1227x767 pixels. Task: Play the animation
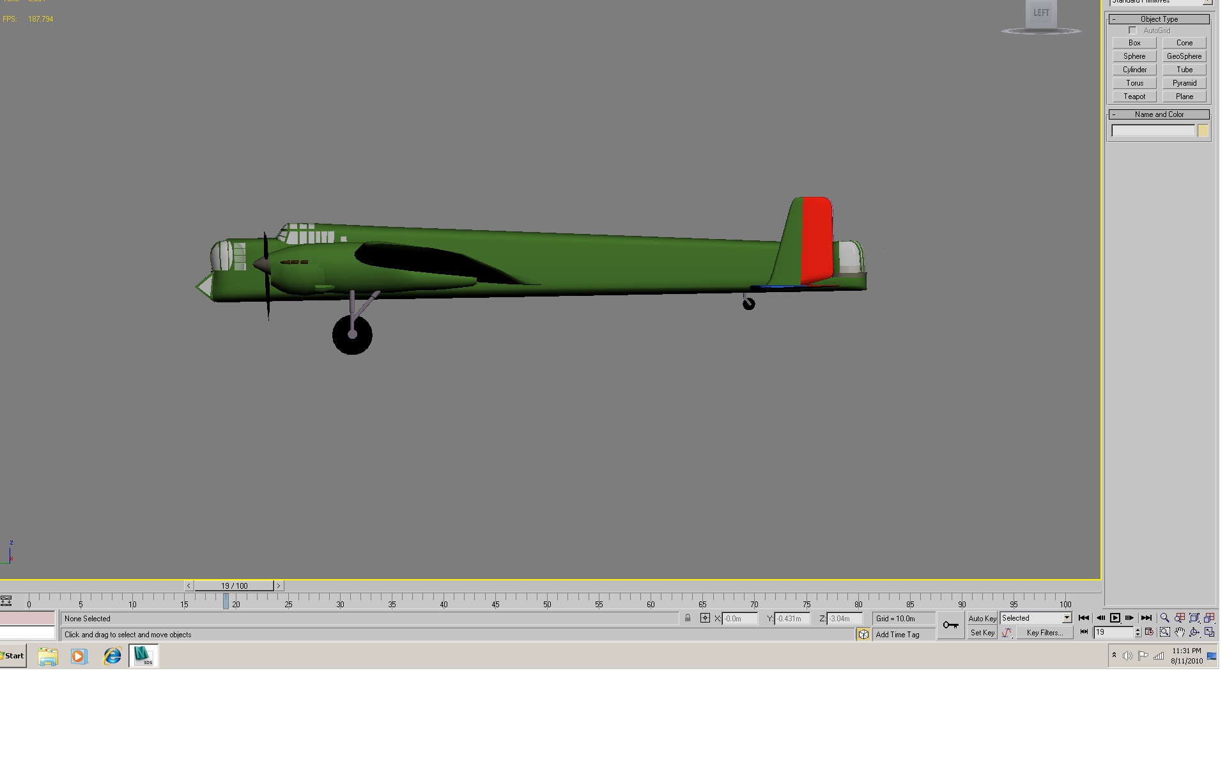pyautogui.click(x=1115, y=618)
